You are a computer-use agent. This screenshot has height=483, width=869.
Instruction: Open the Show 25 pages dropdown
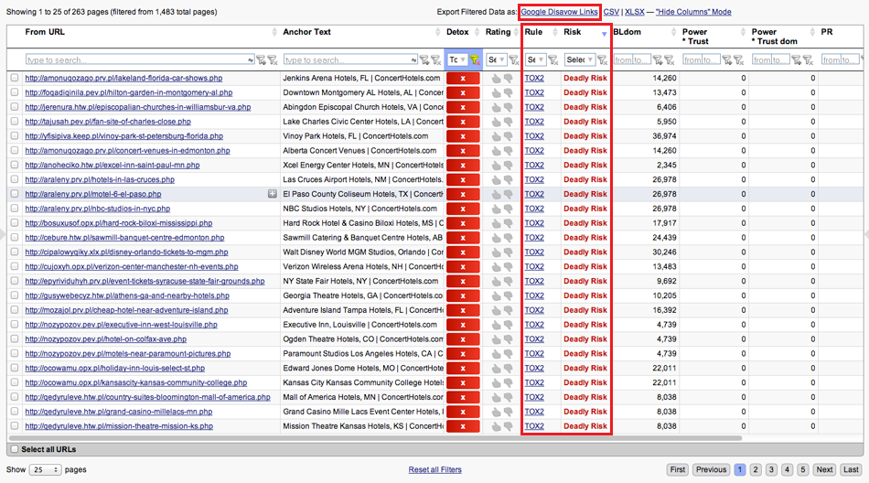[x=45, y=469]
